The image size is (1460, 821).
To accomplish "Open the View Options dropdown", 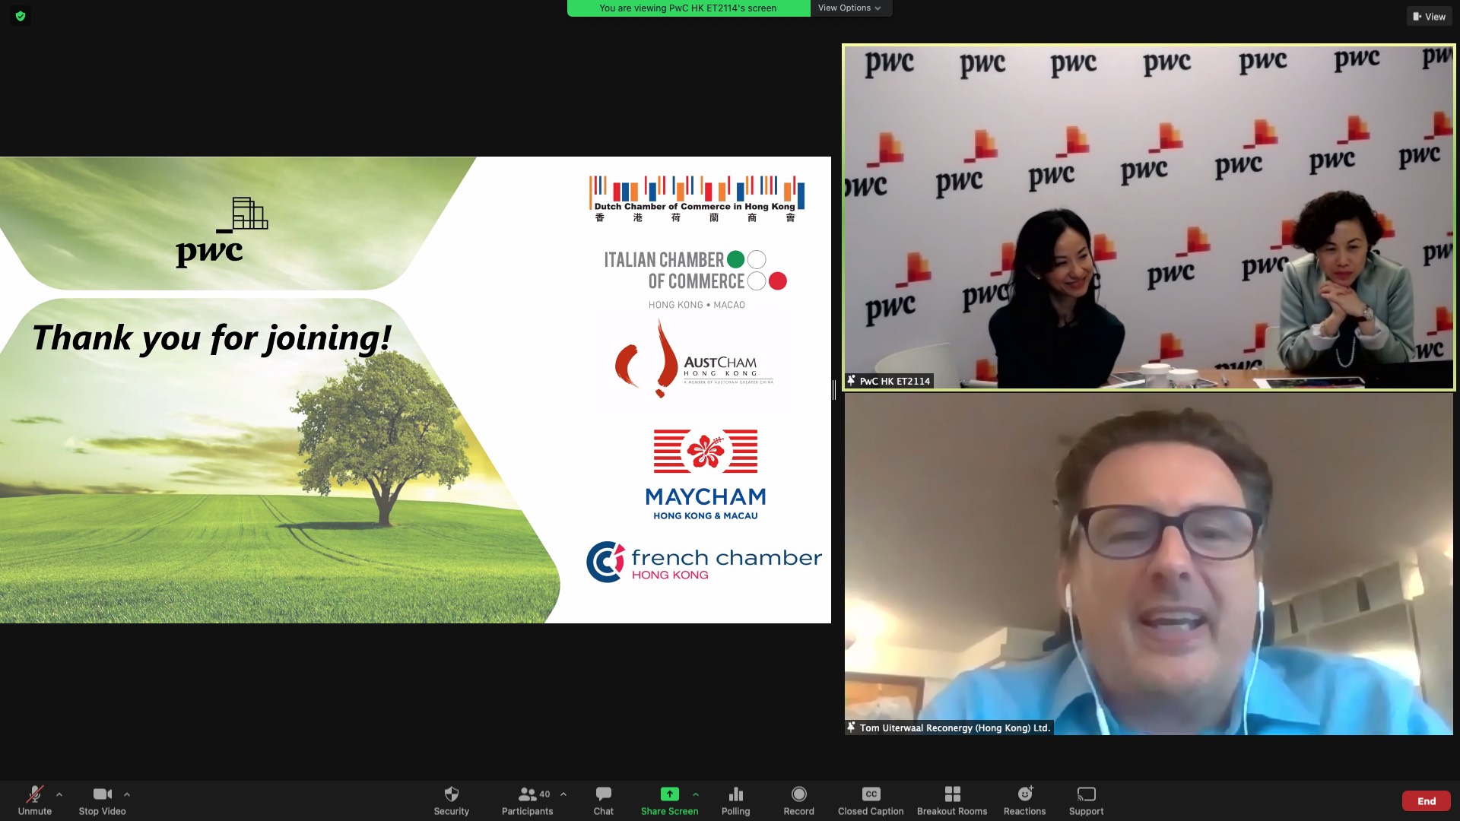I will click(x=849, y=8).
